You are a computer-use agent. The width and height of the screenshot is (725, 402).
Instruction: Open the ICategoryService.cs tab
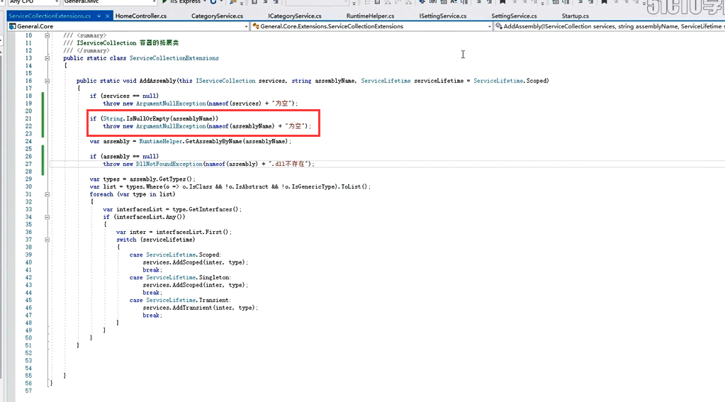point(295,16)
